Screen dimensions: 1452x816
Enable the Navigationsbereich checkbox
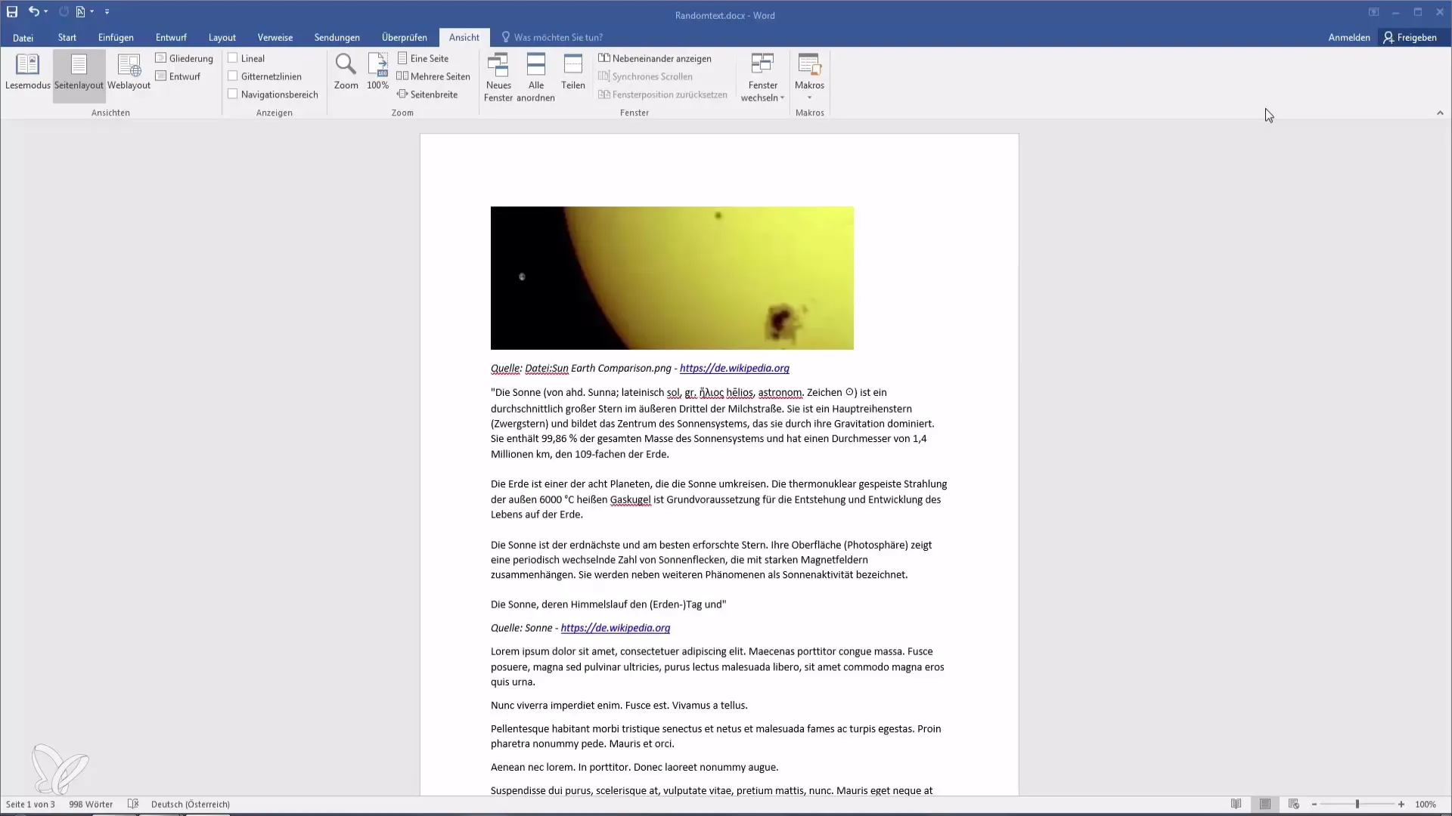click(x=233, y=94)
